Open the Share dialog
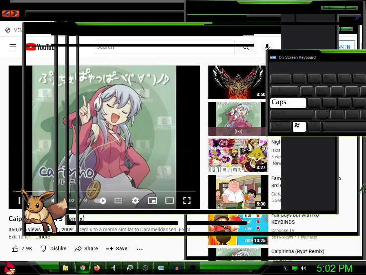 pos(86,249)
